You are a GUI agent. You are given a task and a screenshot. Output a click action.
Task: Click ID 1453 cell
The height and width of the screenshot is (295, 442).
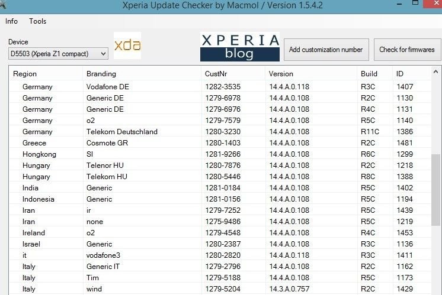[405, 233]
